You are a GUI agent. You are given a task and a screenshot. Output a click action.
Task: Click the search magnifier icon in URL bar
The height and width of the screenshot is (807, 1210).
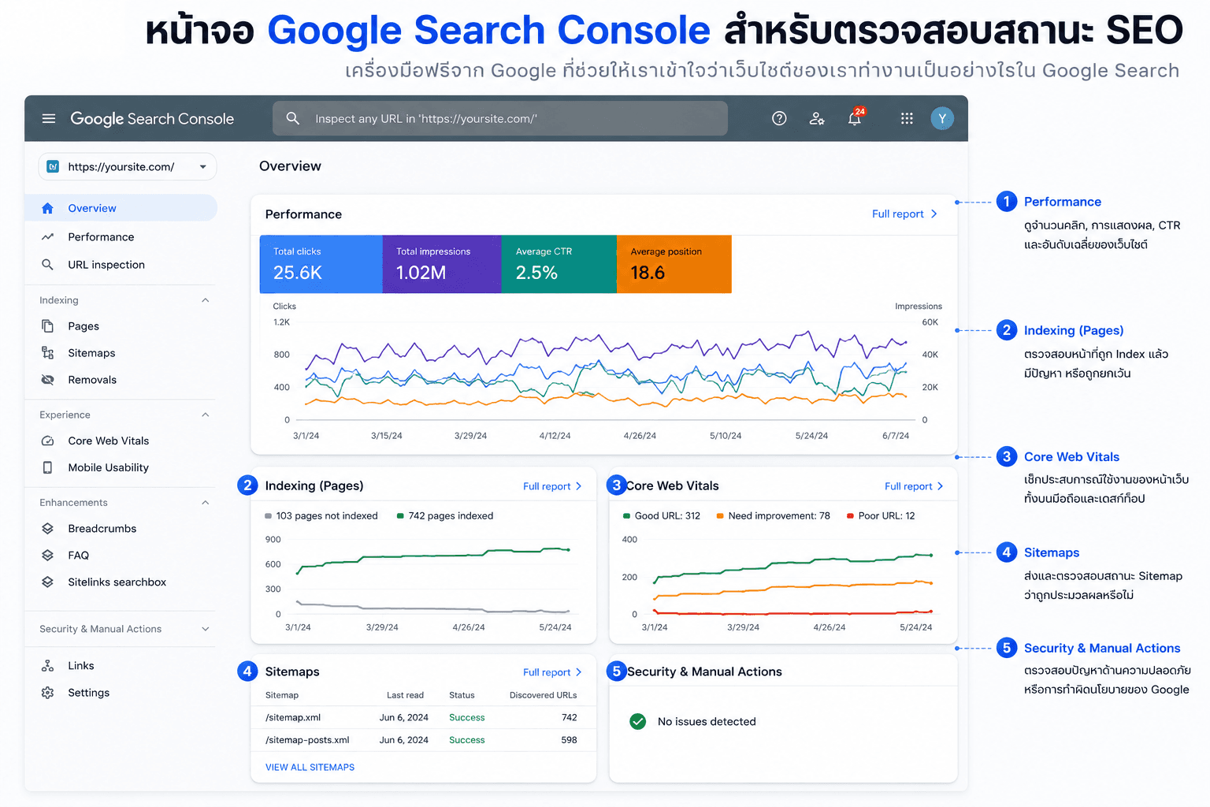coord(292,118)
